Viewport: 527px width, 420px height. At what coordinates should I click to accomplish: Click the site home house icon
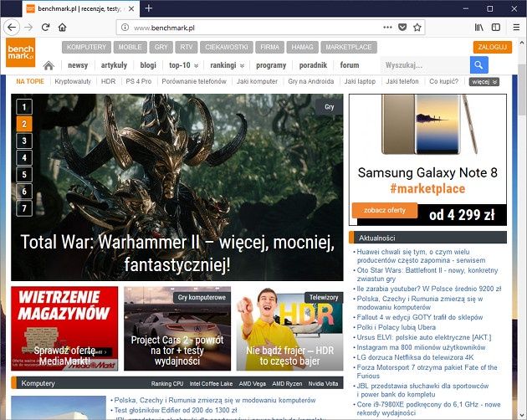click(49, 65)
